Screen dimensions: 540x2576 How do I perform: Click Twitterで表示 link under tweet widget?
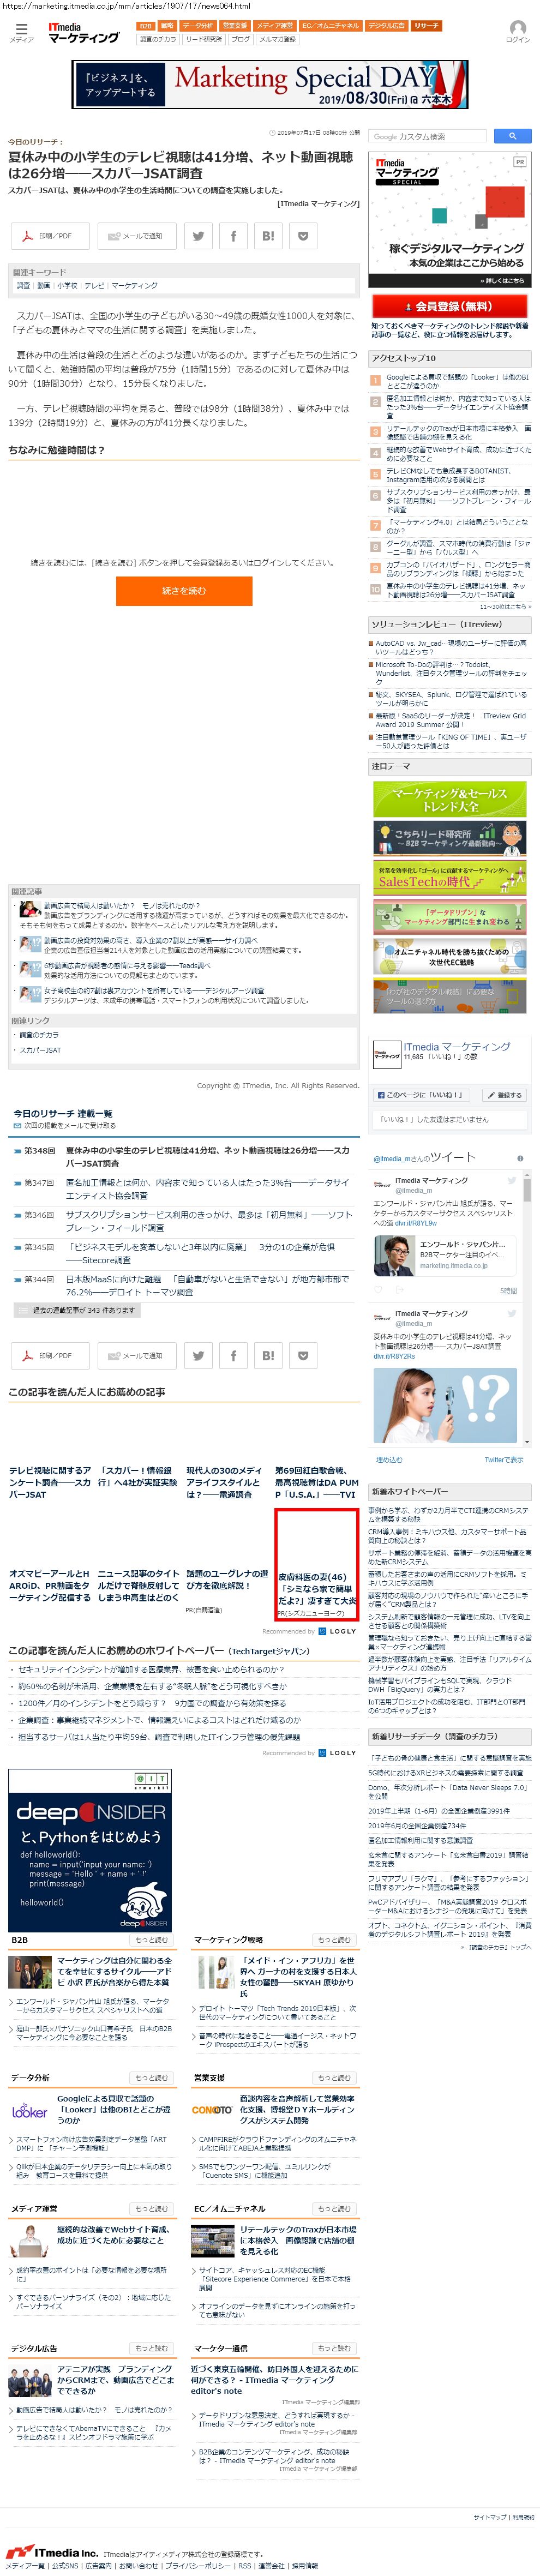tap(503, 1459)
